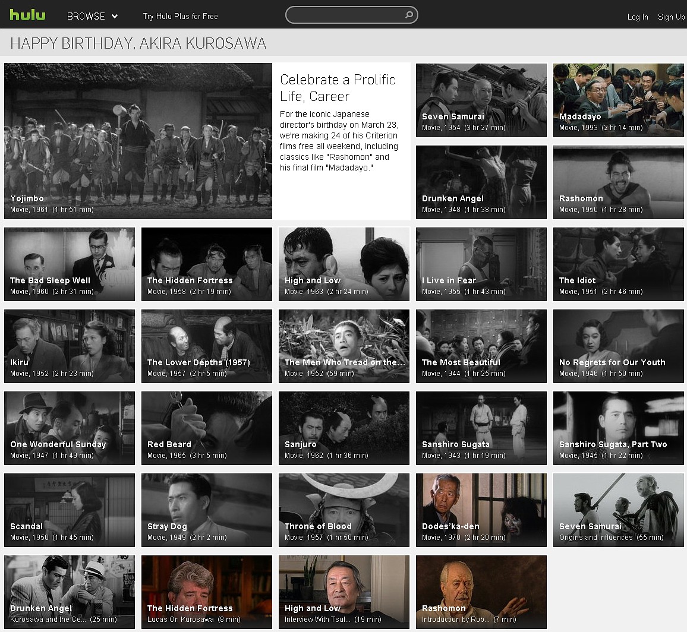Open Sanshiro Sugata, Part Two thumbnail
The height and width of the screenshot is (632, 687).
[x=618, y=428]
